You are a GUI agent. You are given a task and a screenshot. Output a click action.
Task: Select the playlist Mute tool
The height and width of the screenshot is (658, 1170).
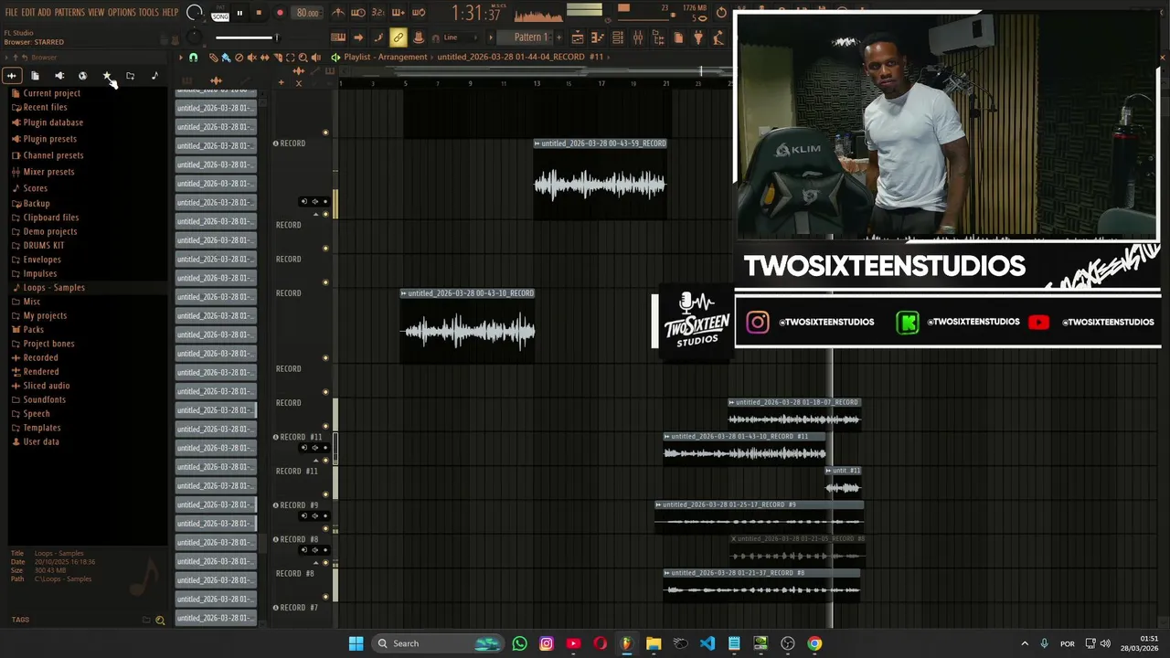pyautogui.click(x=252, y=57)
